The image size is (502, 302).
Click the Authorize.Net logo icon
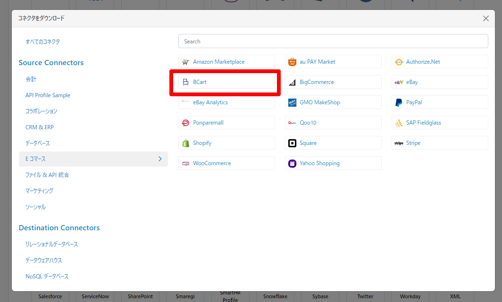(399, 62)
